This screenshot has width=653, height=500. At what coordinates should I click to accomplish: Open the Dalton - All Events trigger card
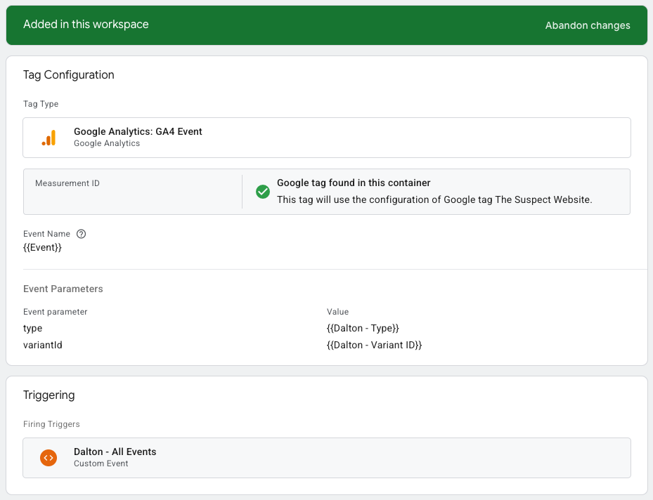coord(327,458)
